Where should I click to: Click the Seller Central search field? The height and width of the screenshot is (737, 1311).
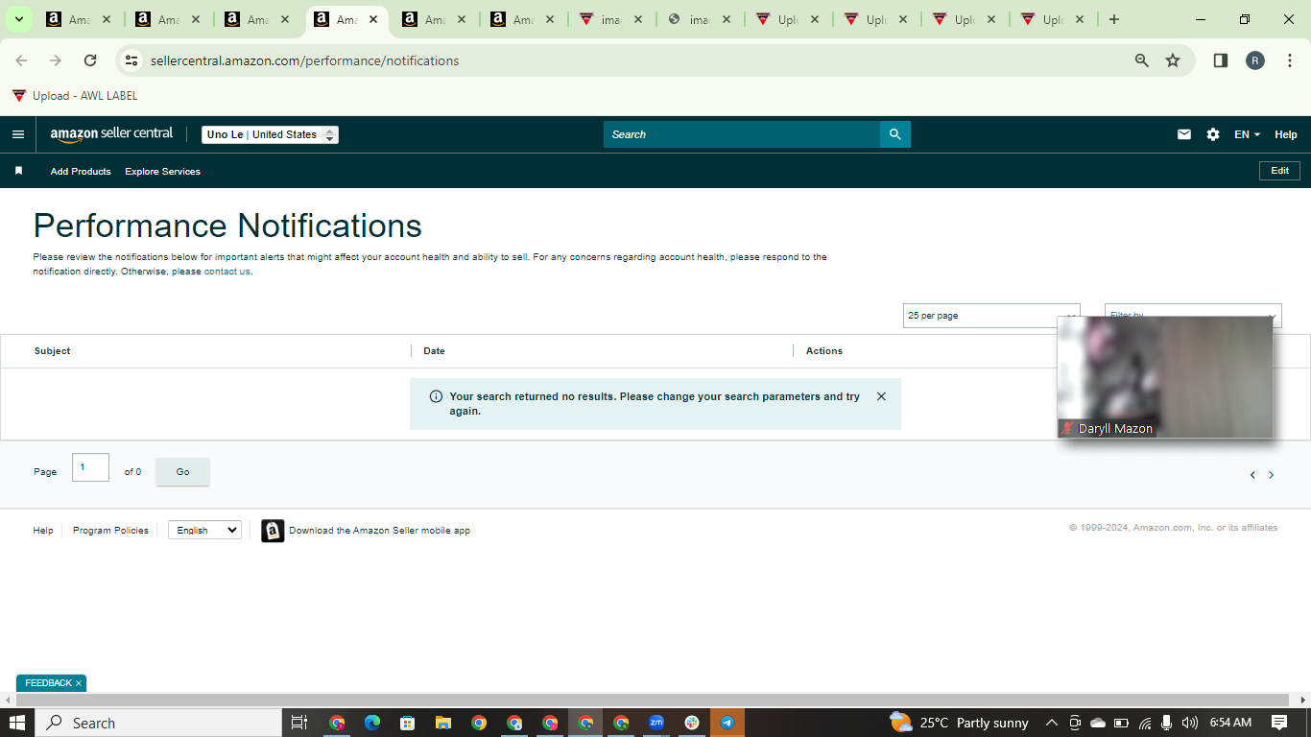742,134
